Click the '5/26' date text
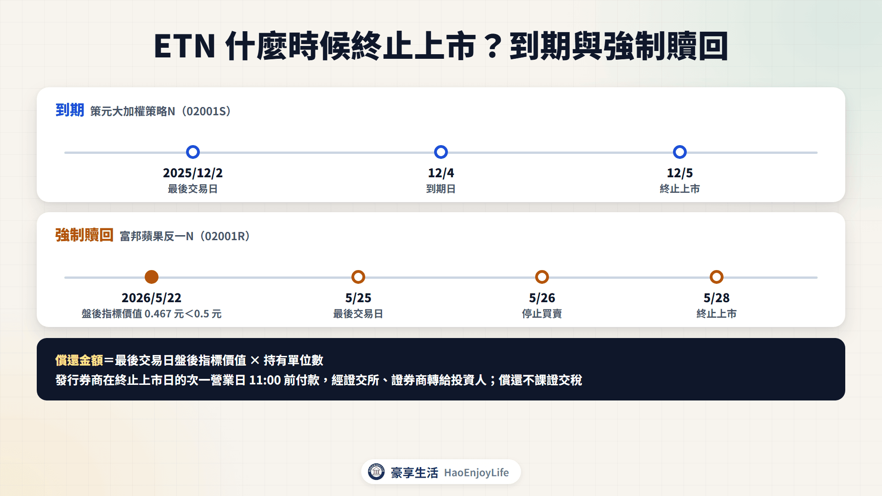This screenshot has width=882, height=496. pyautogui.click(x=542, y=298)
